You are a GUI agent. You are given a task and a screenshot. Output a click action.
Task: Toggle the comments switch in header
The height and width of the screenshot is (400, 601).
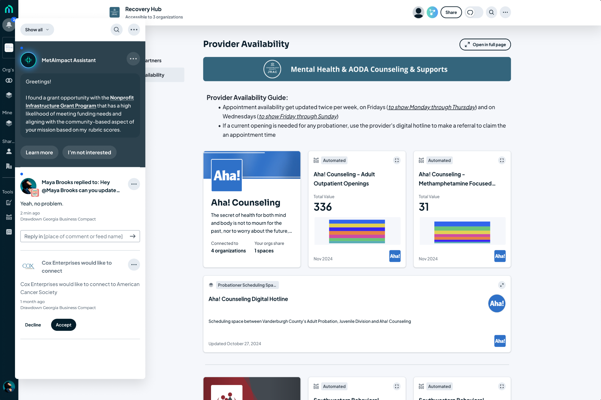click(474, 12)
